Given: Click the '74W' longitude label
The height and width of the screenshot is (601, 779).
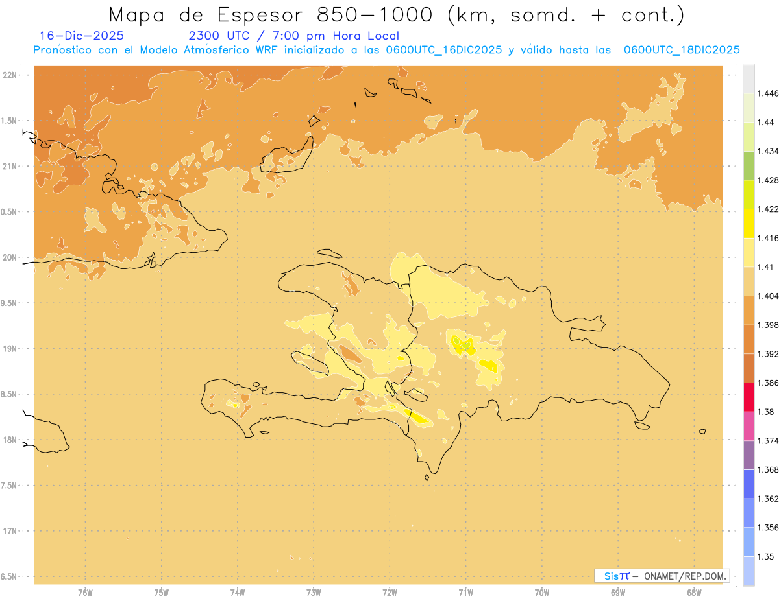Looking at the screenshot, I should point(238,592).
